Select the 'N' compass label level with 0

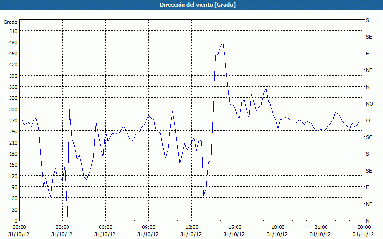coord(367,221)
